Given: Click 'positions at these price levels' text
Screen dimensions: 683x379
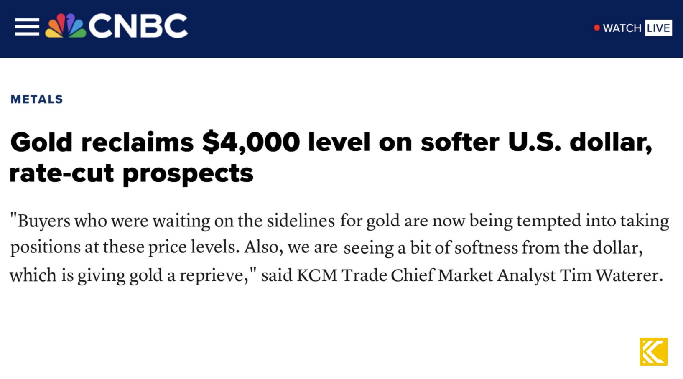Looking at the screenshot, I should 125,247.
